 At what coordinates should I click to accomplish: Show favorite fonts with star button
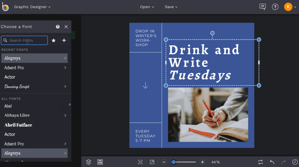pos(53,40)
